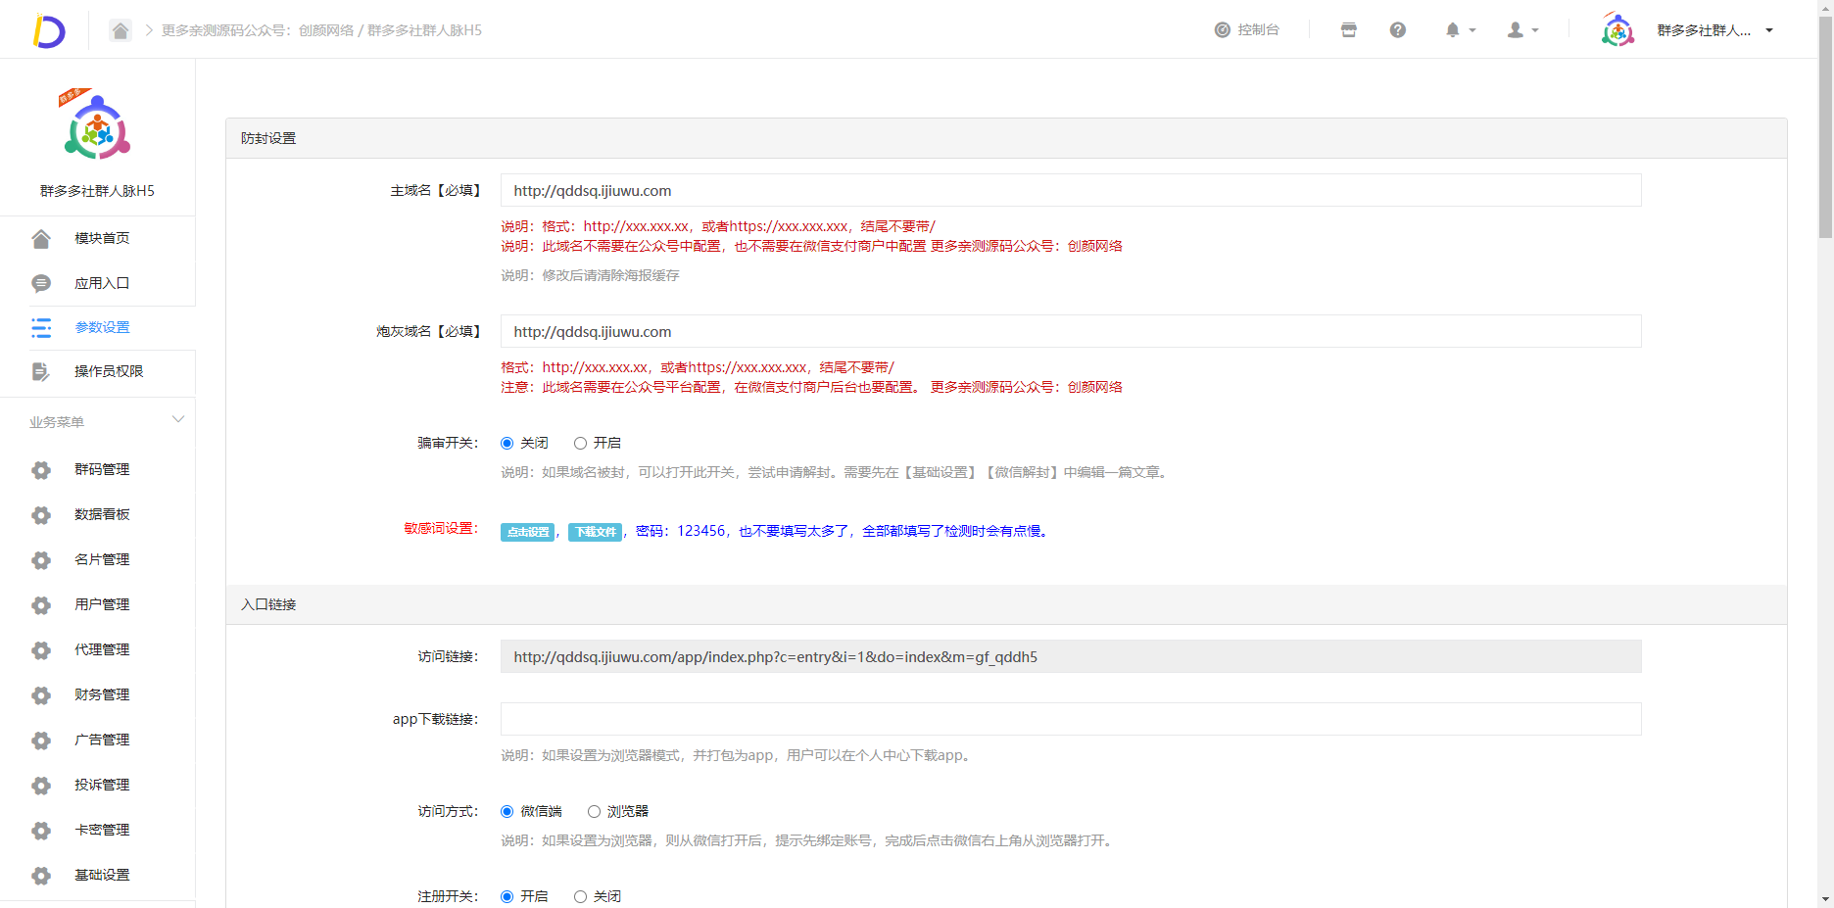1834x908 pixels.
Task: Open the help question mark icon
Action: 1397,30
